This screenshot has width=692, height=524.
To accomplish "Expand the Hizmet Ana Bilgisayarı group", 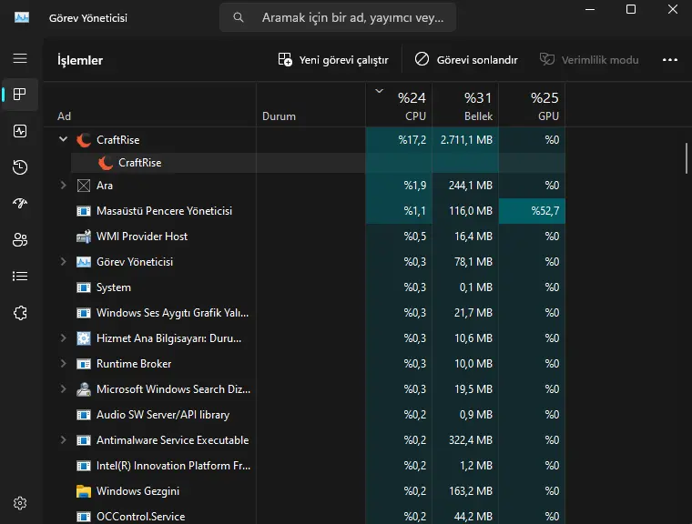I will pos(63,338).
